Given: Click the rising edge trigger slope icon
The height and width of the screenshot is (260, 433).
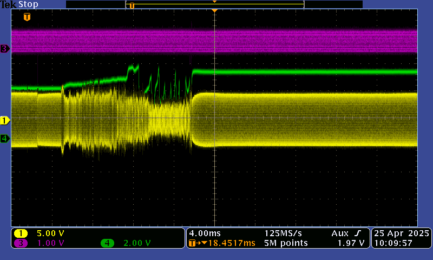Looking at the screenshot, I should [357, 233].
